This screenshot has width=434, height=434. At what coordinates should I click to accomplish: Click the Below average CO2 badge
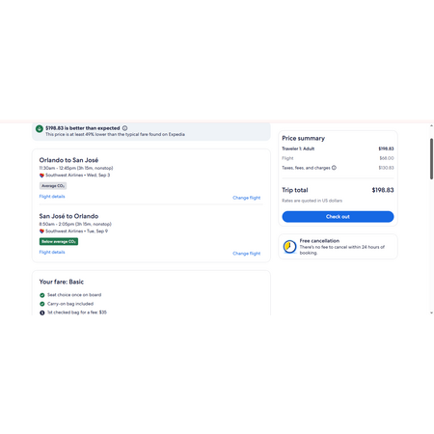(59, 241)
